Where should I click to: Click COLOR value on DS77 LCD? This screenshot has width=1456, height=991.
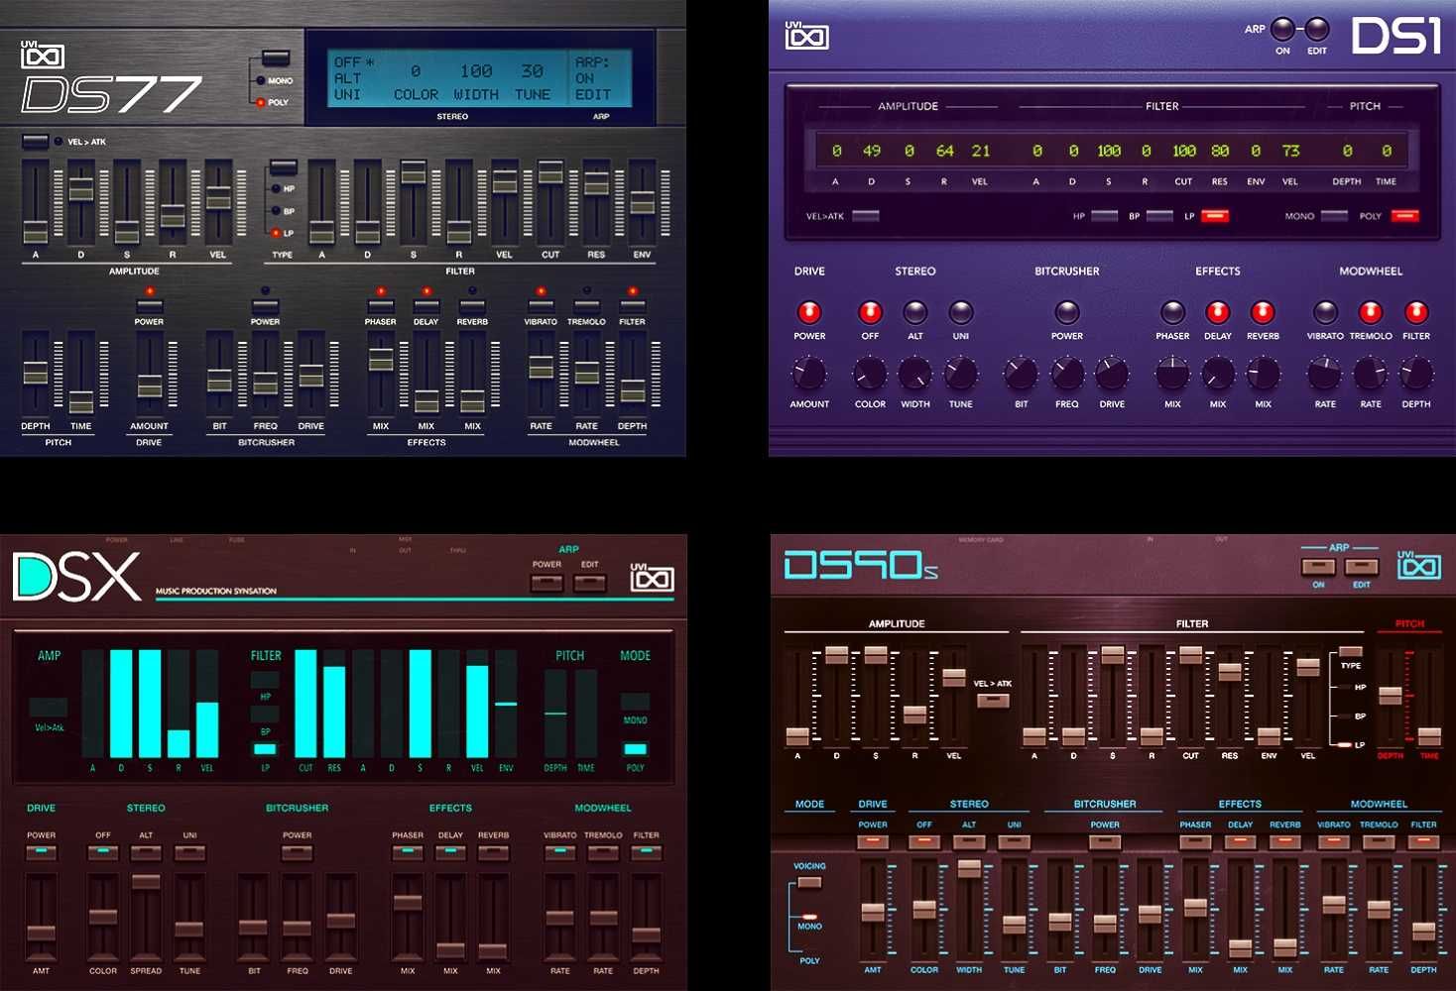click(416, 71)
